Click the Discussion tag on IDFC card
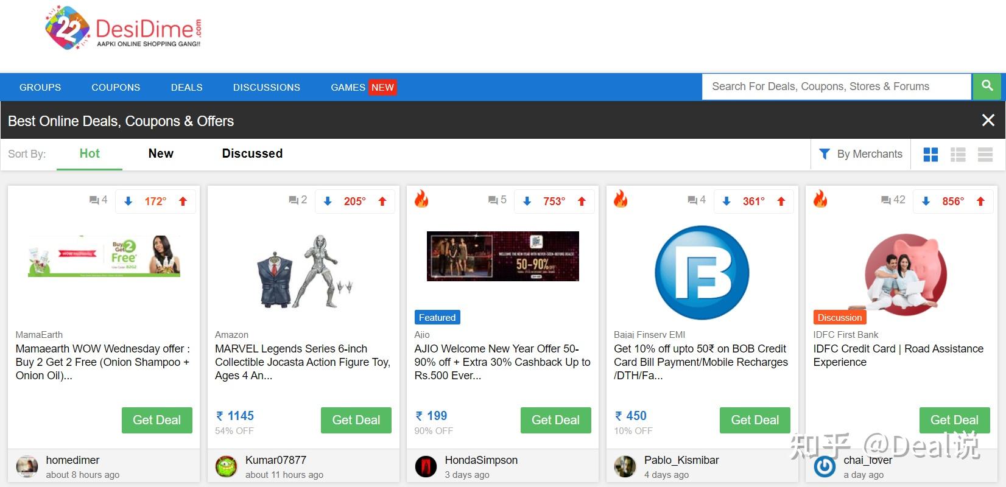Screen dimensions: 1006x487 840,317
